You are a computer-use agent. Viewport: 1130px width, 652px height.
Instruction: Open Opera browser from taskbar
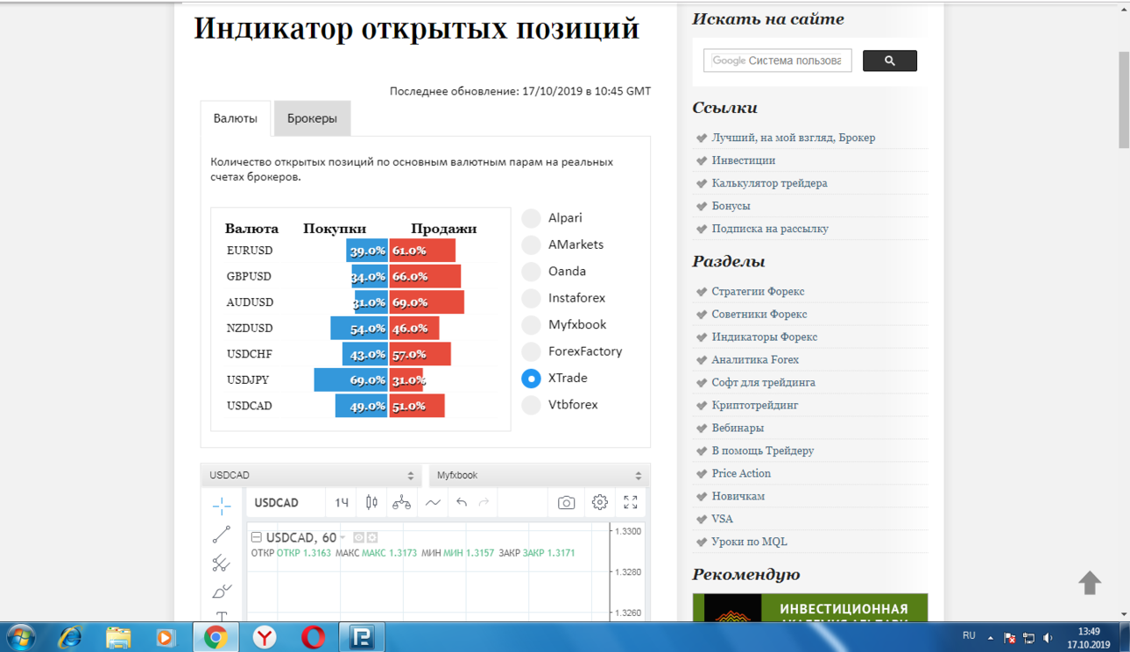coord(314,637)
